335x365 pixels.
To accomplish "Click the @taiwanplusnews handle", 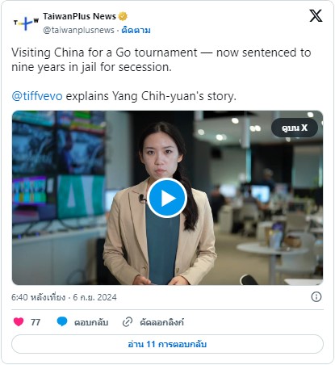I will click(x=78, y=30).
